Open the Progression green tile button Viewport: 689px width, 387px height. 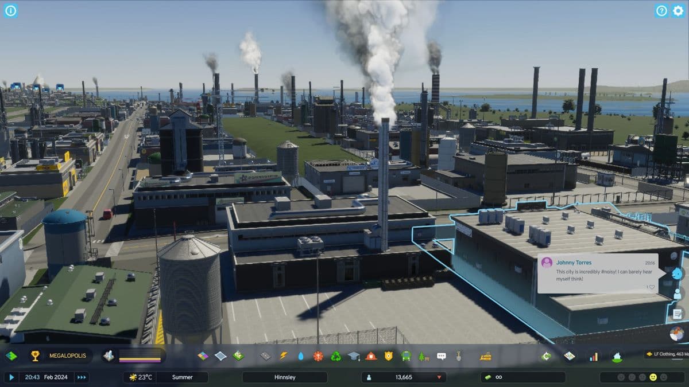click(x=11, y=356)
